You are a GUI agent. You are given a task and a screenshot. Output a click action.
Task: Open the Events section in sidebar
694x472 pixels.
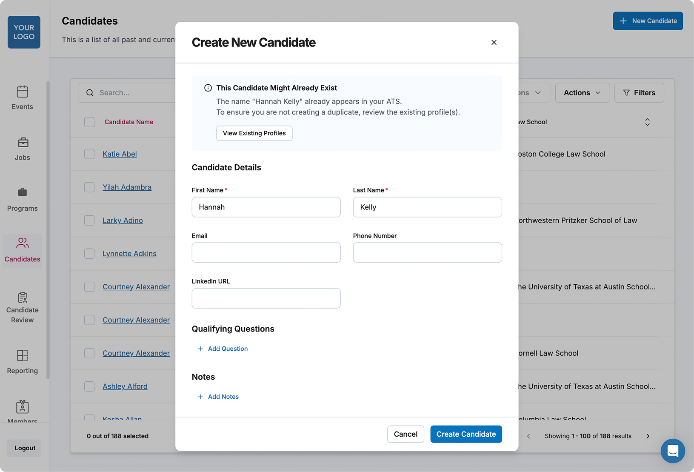[22, 98]
